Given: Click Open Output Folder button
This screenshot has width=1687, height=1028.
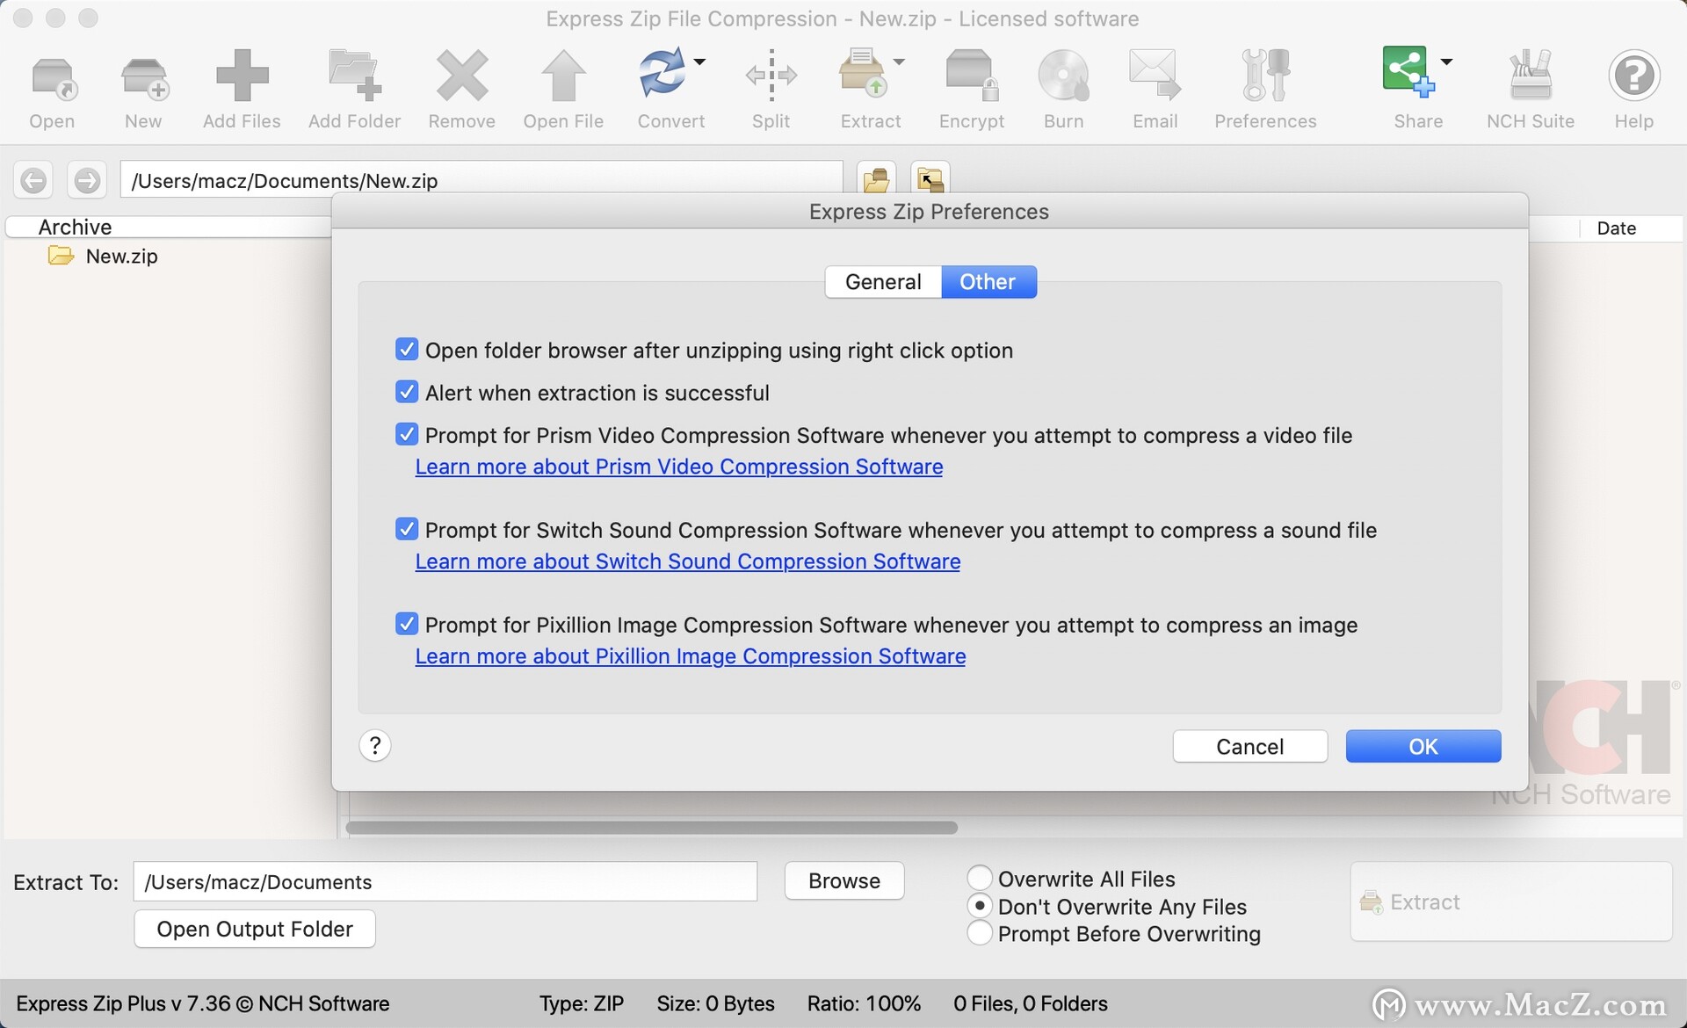Looking at the screenshot, I should tap(255, 929).
